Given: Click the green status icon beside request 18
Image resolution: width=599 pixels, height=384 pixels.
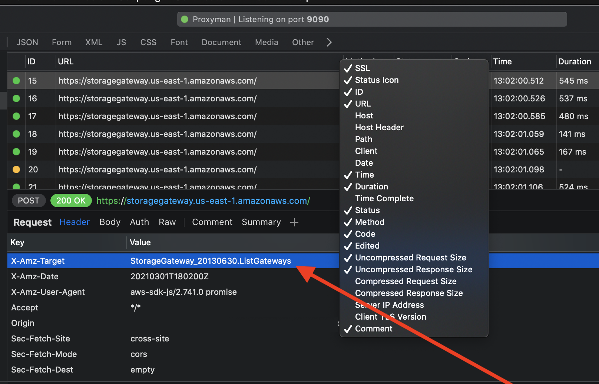Looking at the screenshot, I should click(16, 134).
